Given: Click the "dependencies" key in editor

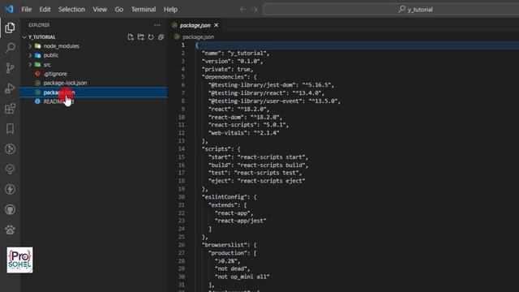Looking at the screenshot, I should pyautogui.click(x=225, y=77).
